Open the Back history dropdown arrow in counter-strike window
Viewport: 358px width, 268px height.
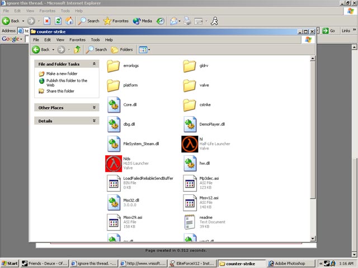tap(53, 50)
